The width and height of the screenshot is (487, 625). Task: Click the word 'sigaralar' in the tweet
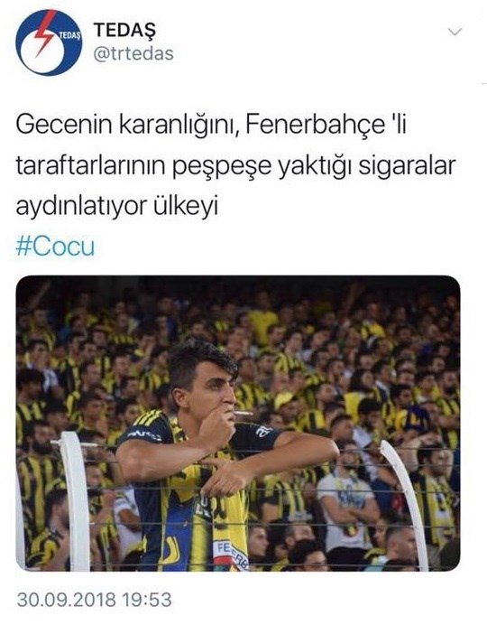pos(407,164)
